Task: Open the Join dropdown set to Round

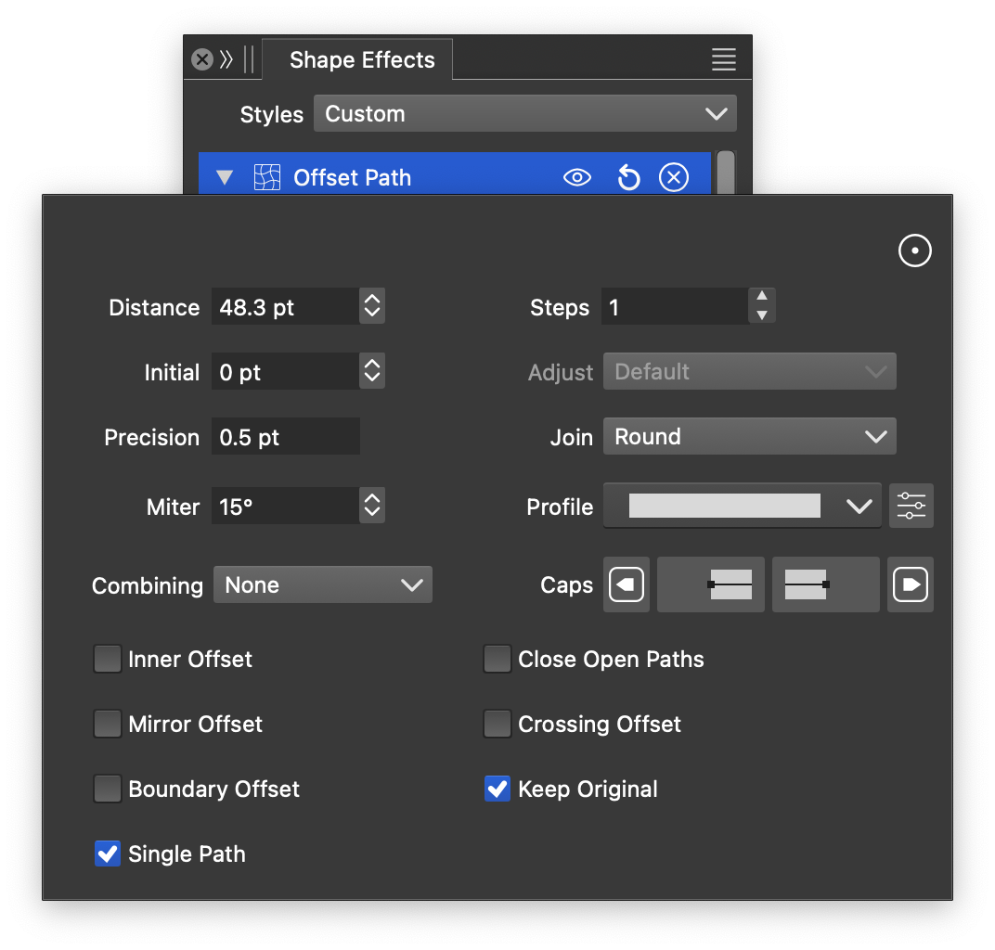Action: click(x=749, y=437)
